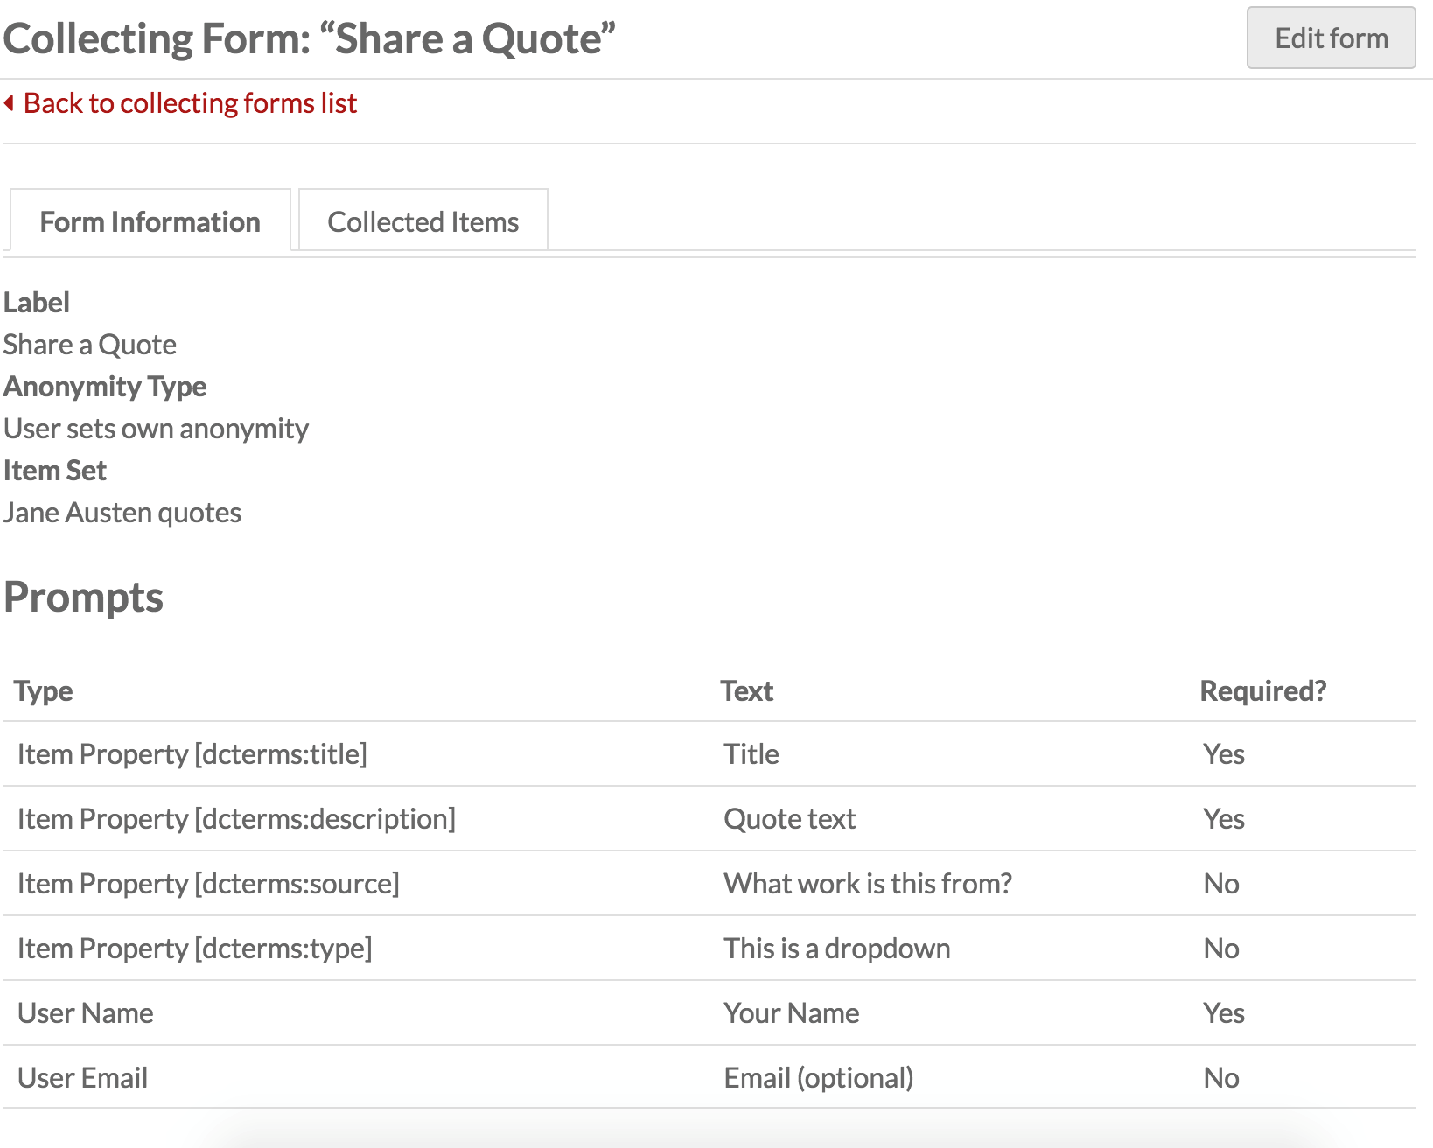
Task: Click 'Yes' in the dcterms:title row
Action: tap(1224, 754)
